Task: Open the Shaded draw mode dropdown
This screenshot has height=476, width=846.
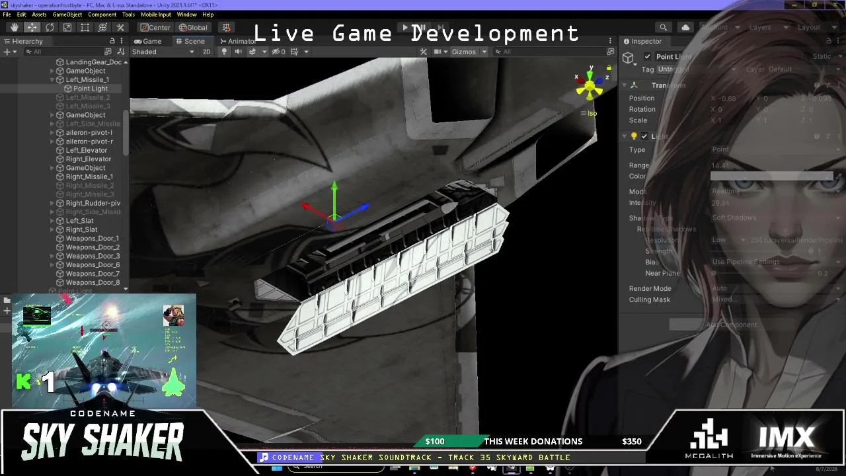Action: pyautogui.click(x=163, y=52)
